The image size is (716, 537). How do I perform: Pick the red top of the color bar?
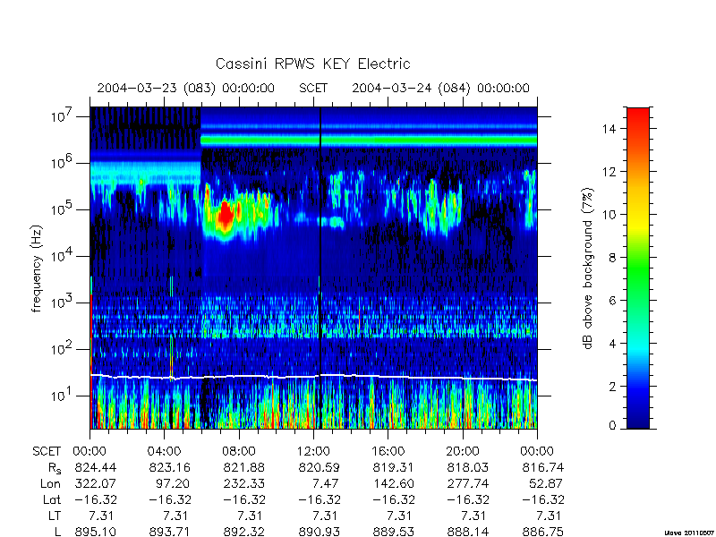click(638, 115)
